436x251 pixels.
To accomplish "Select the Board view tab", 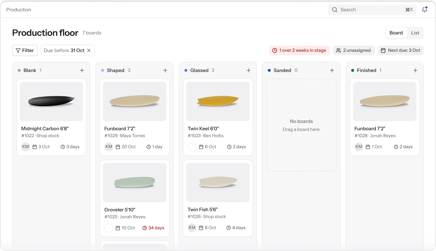I will [x=396, y=33].
